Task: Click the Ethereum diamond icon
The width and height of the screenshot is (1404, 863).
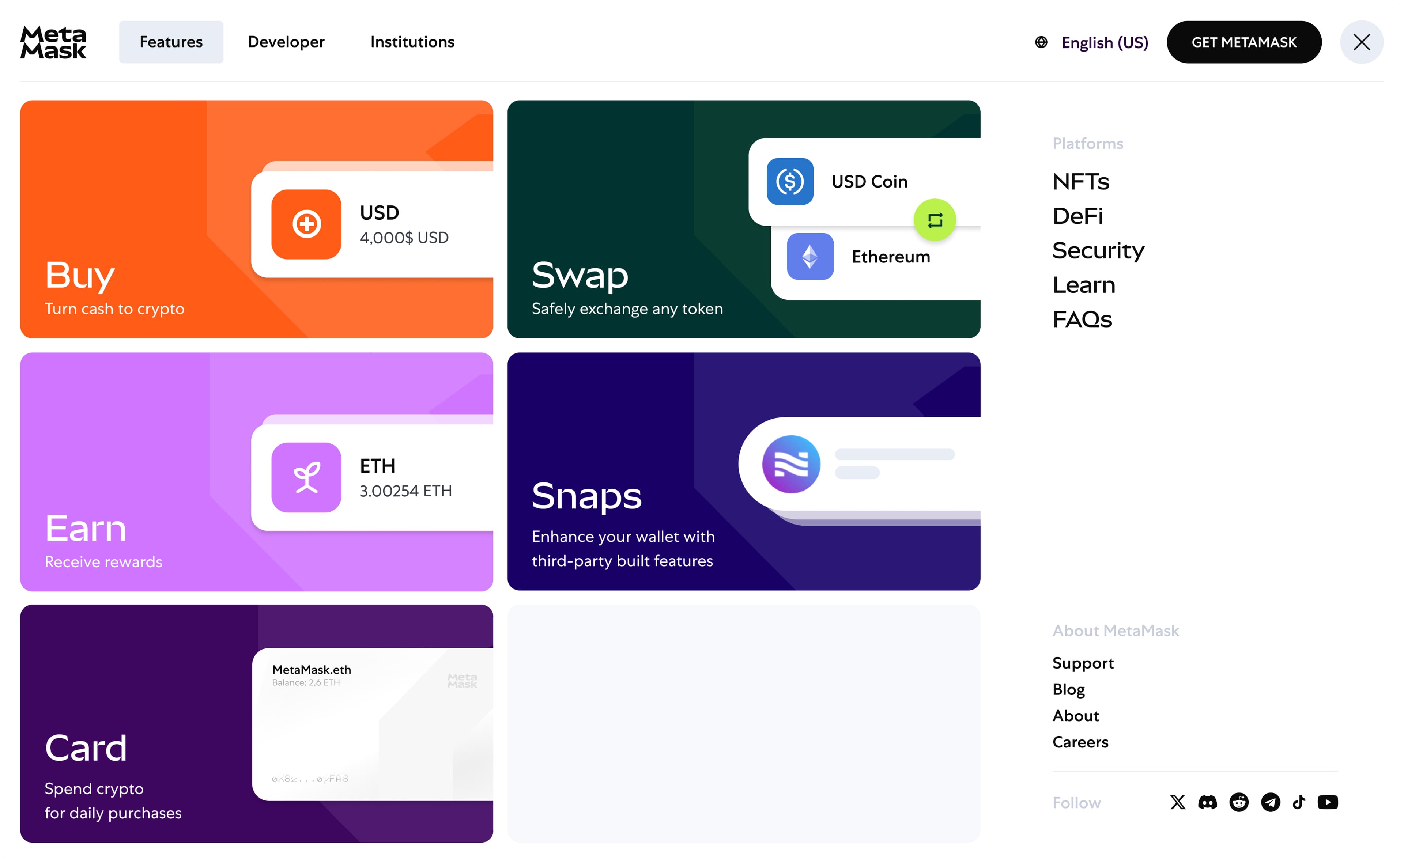Action: (x=809, y=256)
